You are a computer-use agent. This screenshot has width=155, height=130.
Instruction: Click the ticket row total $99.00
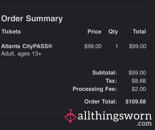click(x=137, y=46)
